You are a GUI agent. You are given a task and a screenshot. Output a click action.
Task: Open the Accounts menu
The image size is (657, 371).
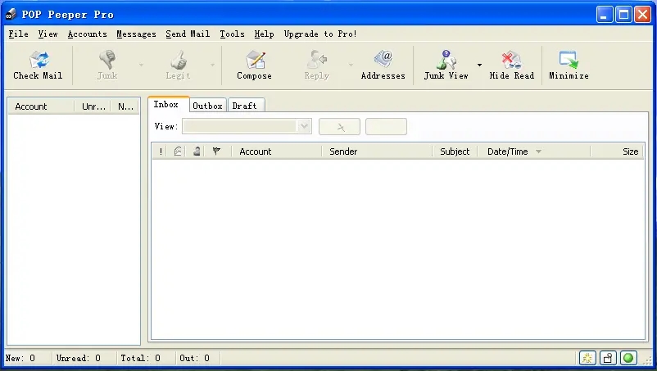click(x=87, y=34)
